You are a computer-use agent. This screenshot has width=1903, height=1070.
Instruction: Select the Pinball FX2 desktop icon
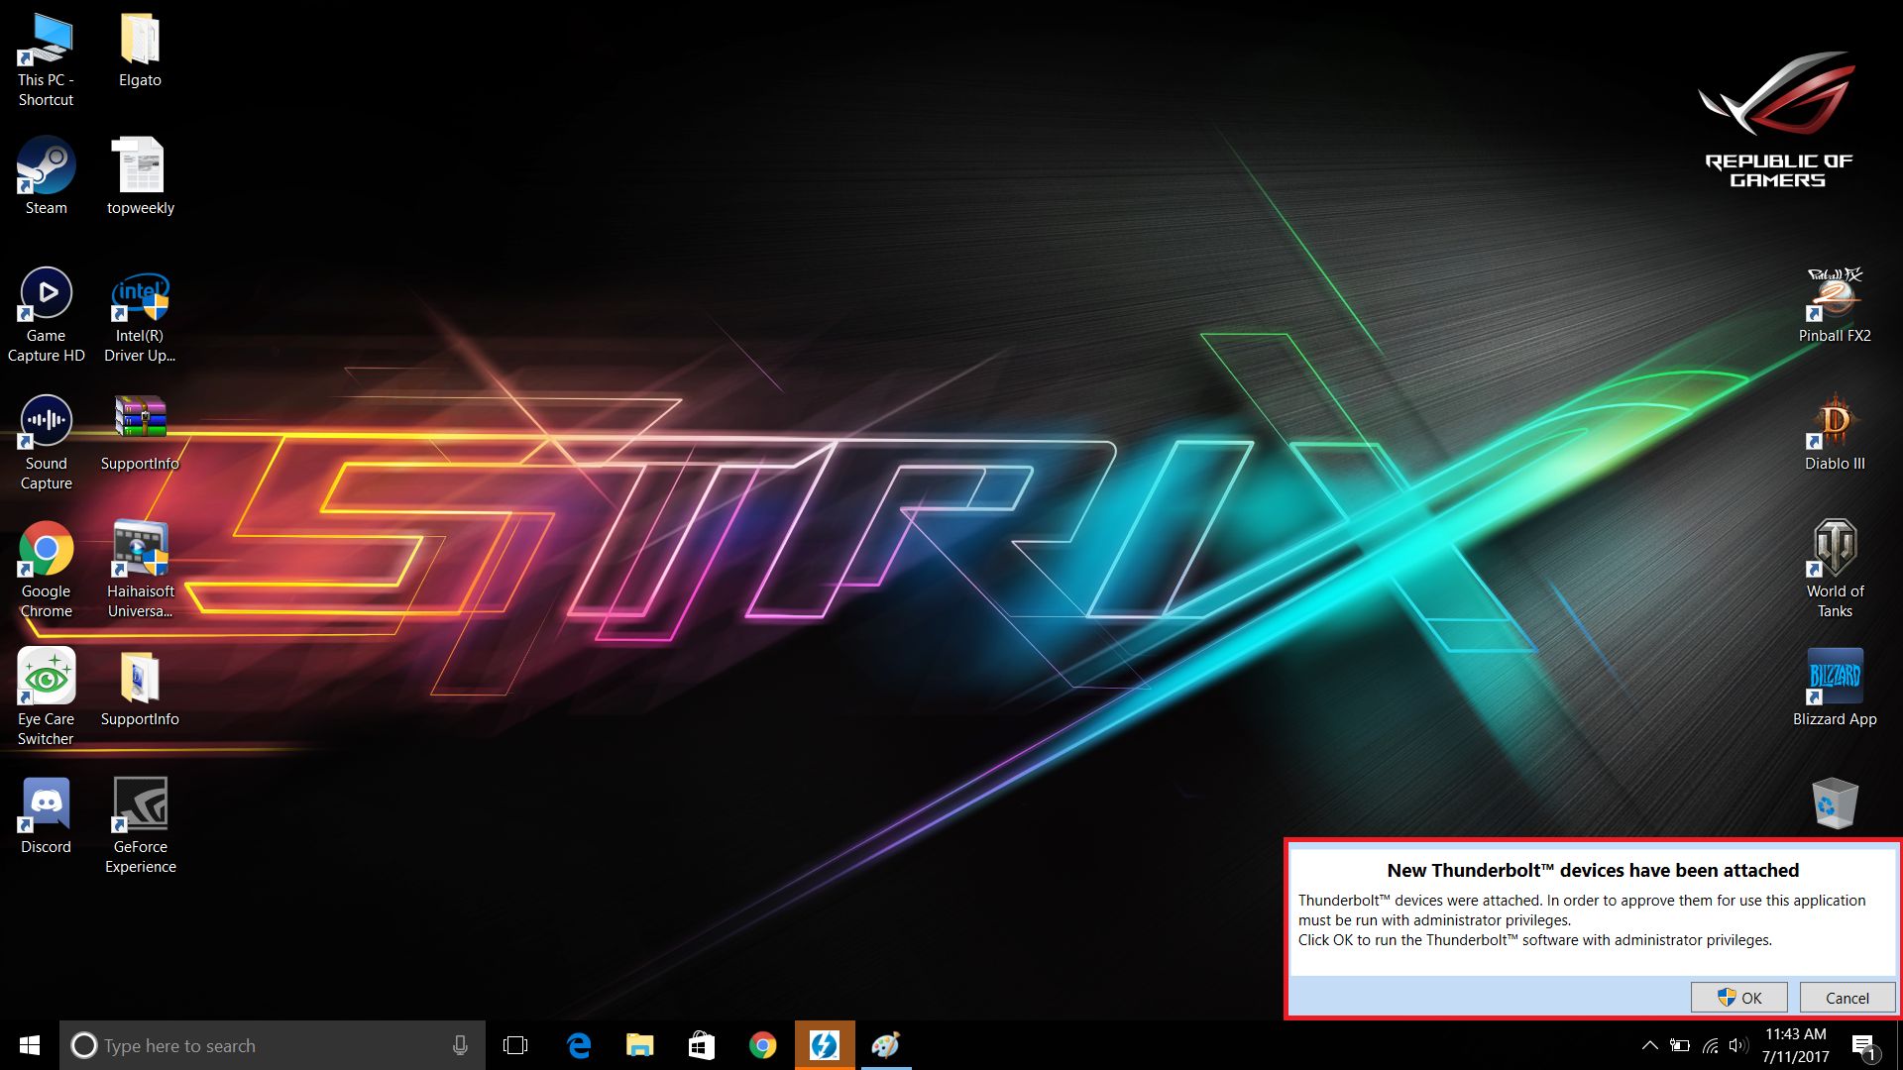point(1835,294)
